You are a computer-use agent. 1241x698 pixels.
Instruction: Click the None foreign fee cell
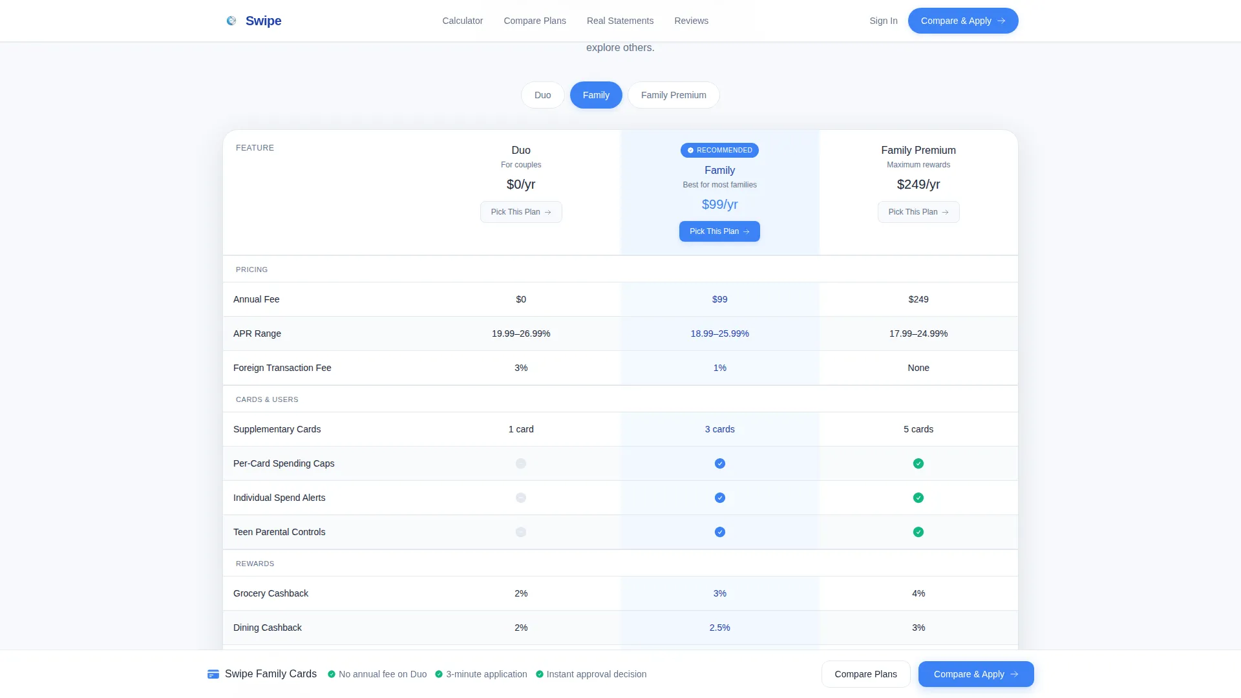pos(918,368)
